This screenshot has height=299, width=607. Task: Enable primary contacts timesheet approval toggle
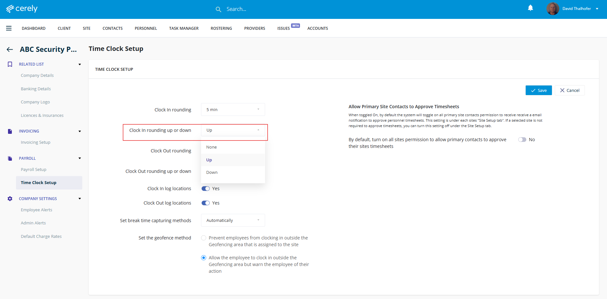click(522, 140)
